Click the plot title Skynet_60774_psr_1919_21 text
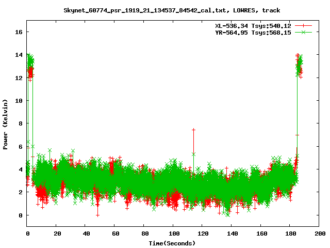The image size is (330, 248). (x=172, y=10)
